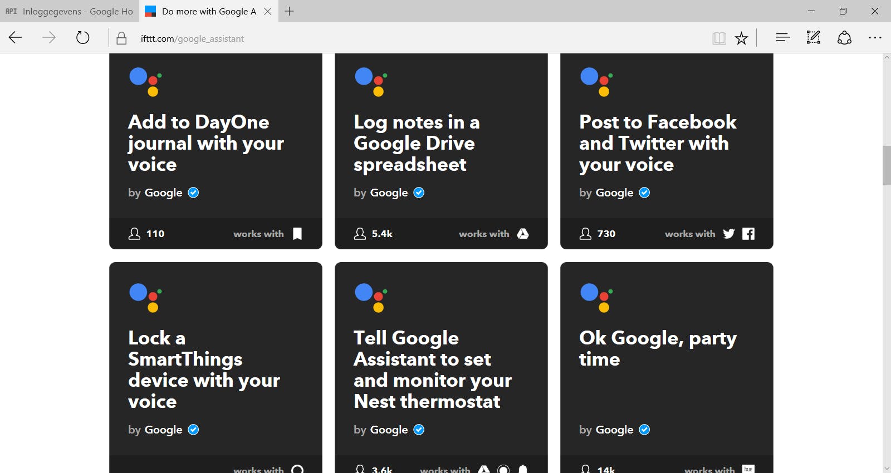Click Google Assistant logo on the SmartThings card
Screen dimensions: 891x473
pos(145,298)
